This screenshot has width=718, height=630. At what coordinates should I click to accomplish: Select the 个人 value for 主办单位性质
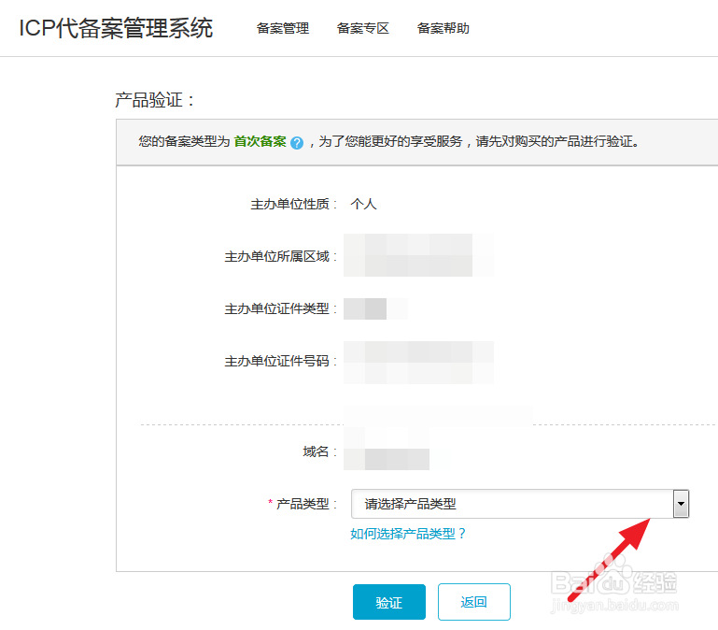[x=363, y=204]
